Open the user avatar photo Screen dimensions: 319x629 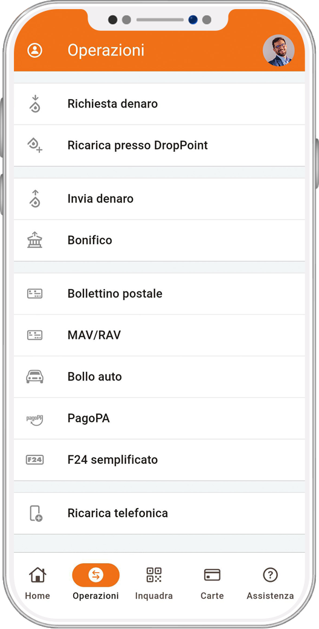(279, 51)
